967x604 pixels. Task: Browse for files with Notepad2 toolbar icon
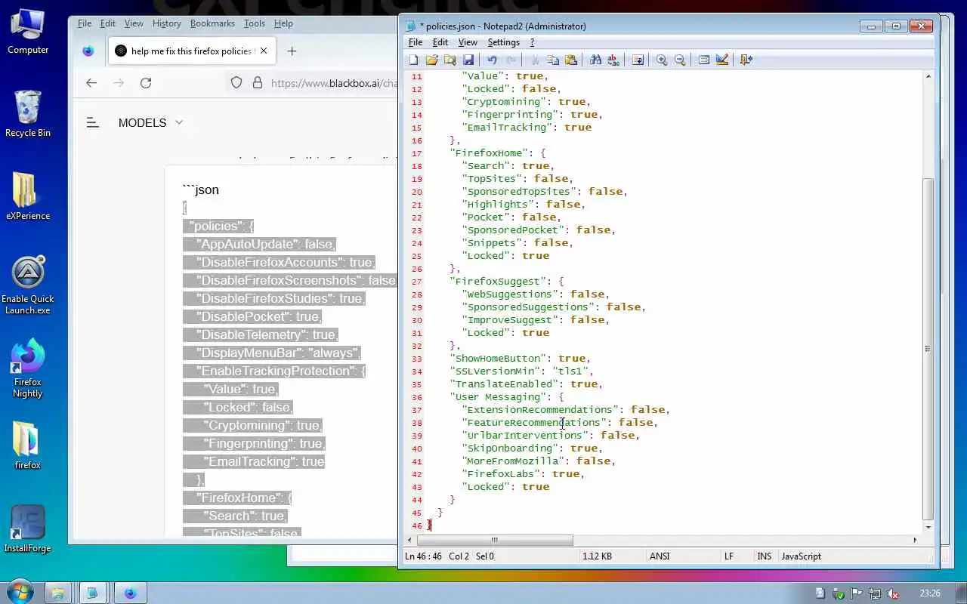click(450, 60)
